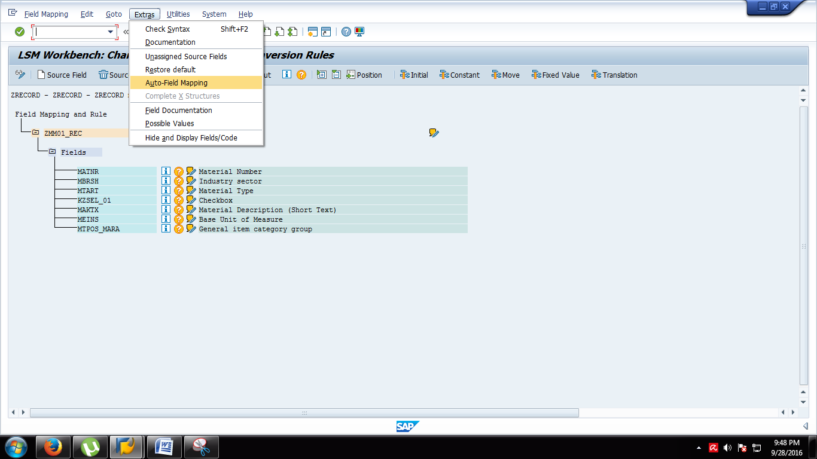
Task: Choose Field Documentation menu entry
Action: pyautogui.click(x=196, y=111)
